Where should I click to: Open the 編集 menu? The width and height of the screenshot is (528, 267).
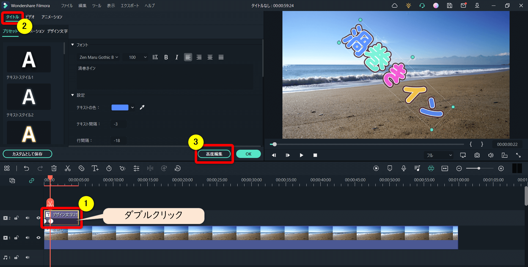pos(82,5)
